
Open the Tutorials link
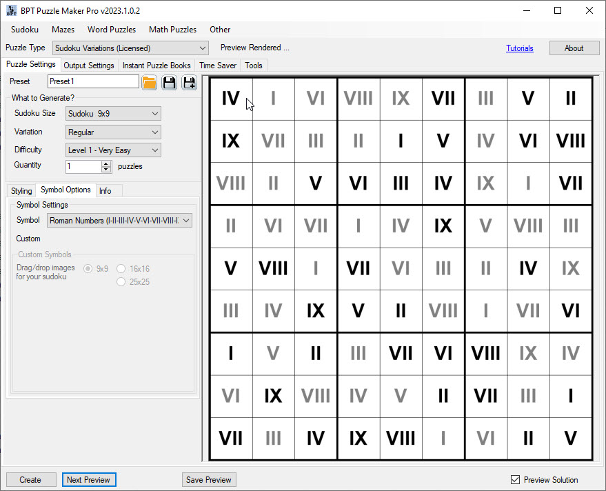(x=519, y=48)
